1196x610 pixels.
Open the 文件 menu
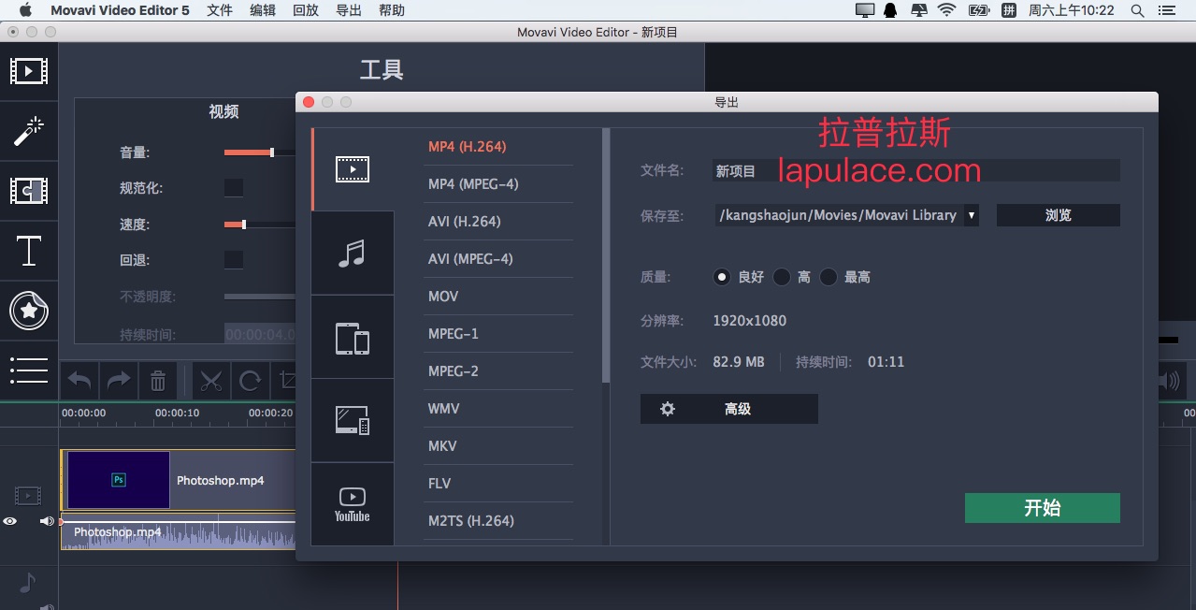coord(220,10)
